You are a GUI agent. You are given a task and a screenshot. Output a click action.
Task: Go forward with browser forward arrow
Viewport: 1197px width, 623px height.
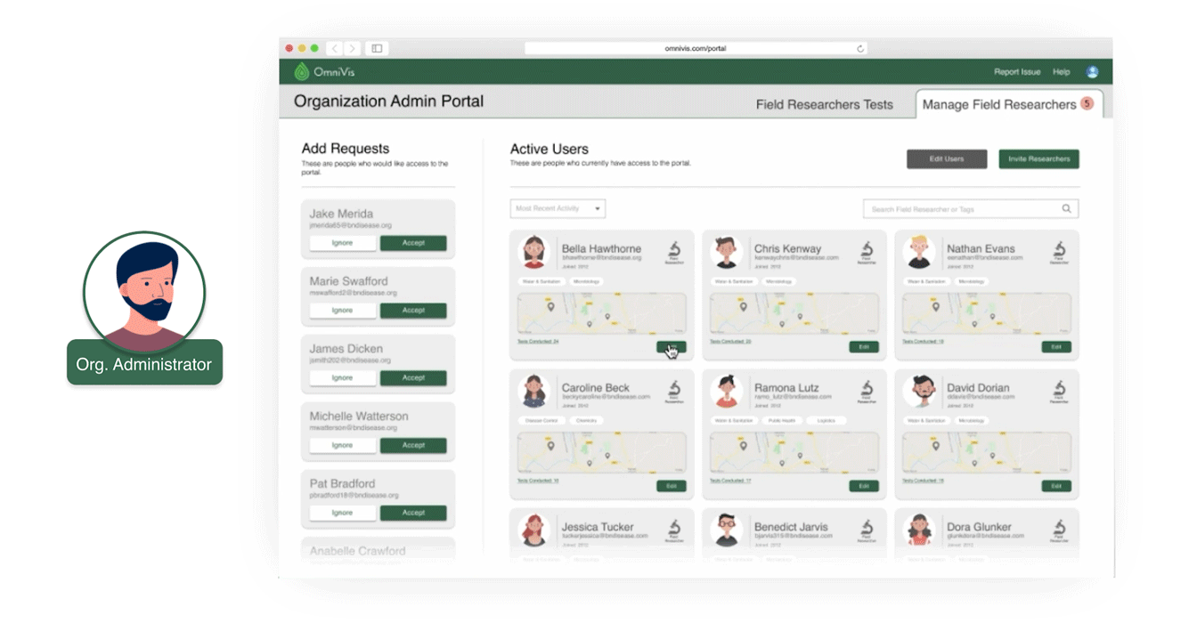(x=352, y=48)
